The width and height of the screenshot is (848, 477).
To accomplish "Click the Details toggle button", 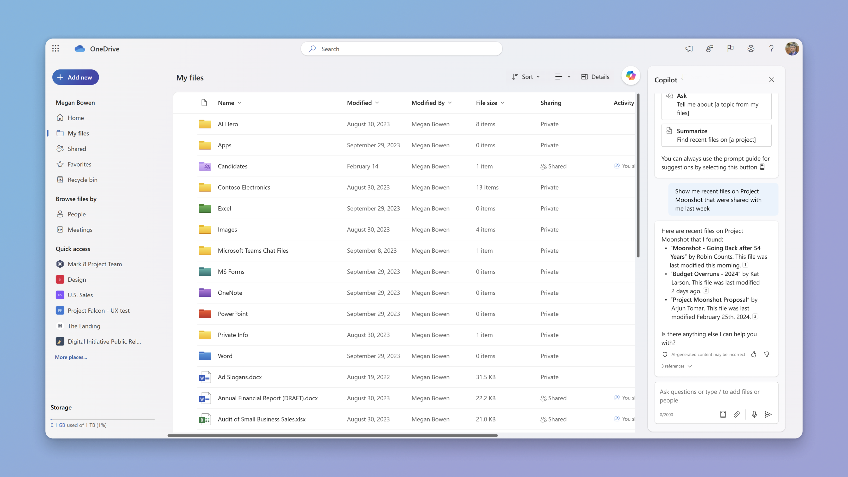I will 595,76.
